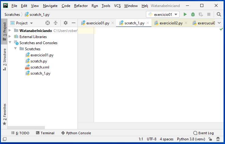Close the exercicio01.py editor tab
Image resolution: width=225 pixels, height=144 pixels.
[113, 23]
